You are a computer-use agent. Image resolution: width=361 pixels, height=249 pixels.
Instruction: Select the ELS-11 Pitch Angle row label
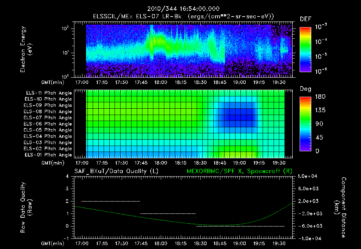(x=49, y=93)
